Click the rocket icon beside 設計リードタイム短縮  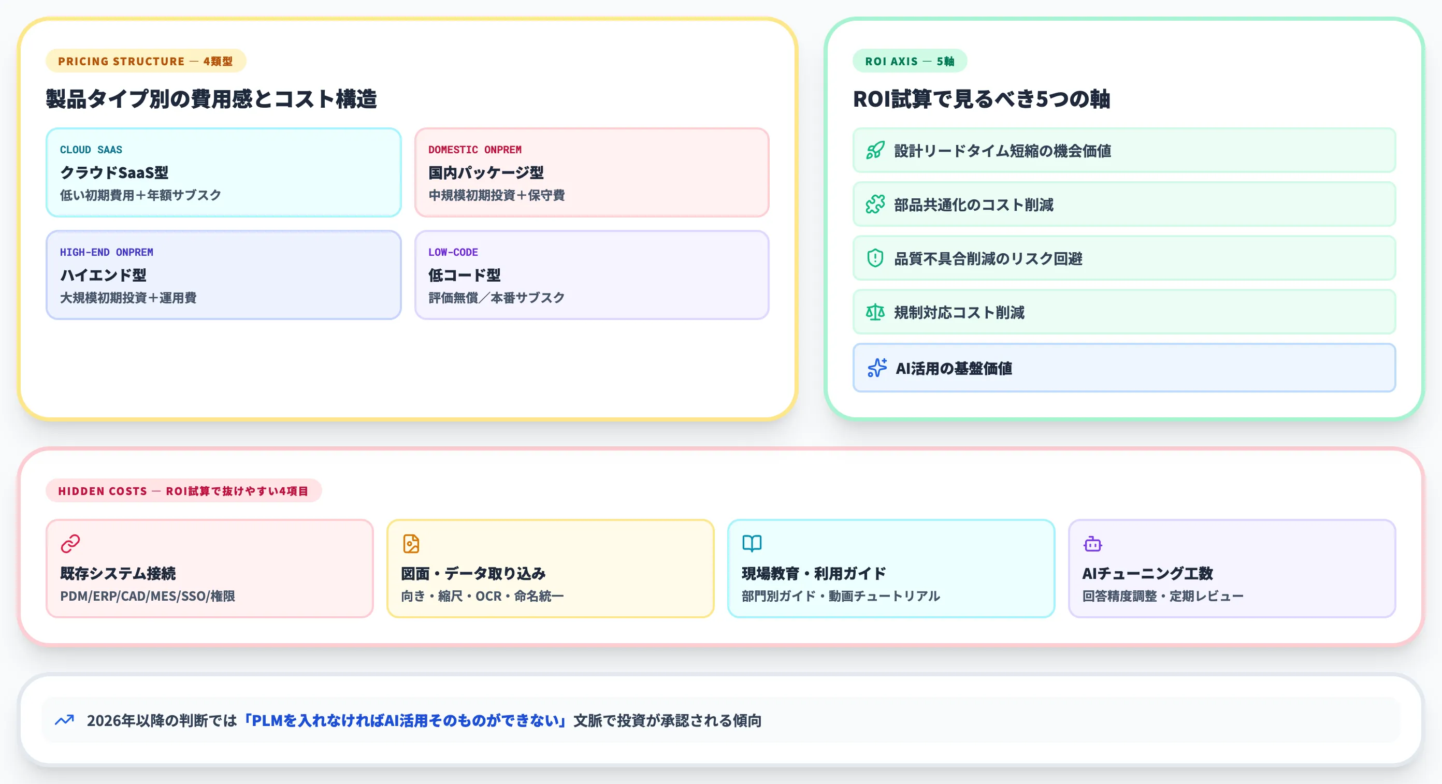coord(875,151)
